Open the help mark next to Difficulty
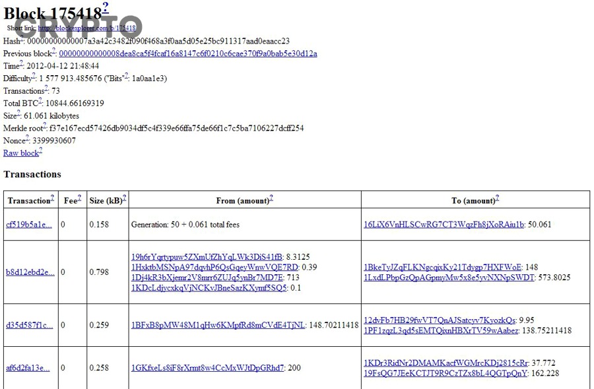Viewport: 594px width, 389px height. coord(34,76)
